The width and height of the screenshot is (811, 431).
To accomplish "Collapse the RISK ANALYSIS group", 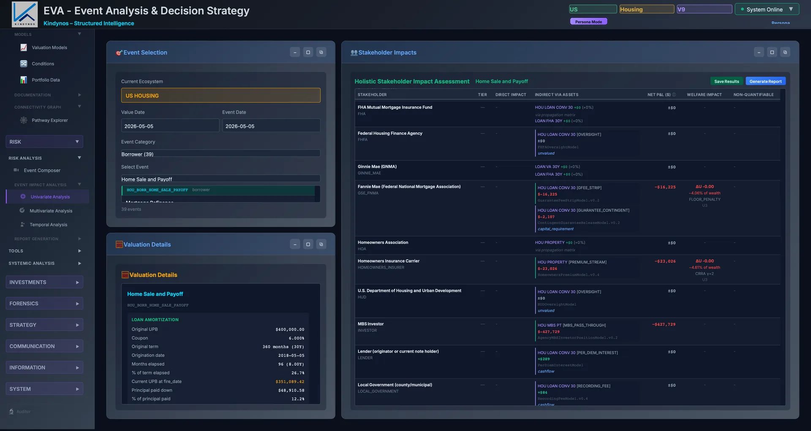I will click(79, 158).
